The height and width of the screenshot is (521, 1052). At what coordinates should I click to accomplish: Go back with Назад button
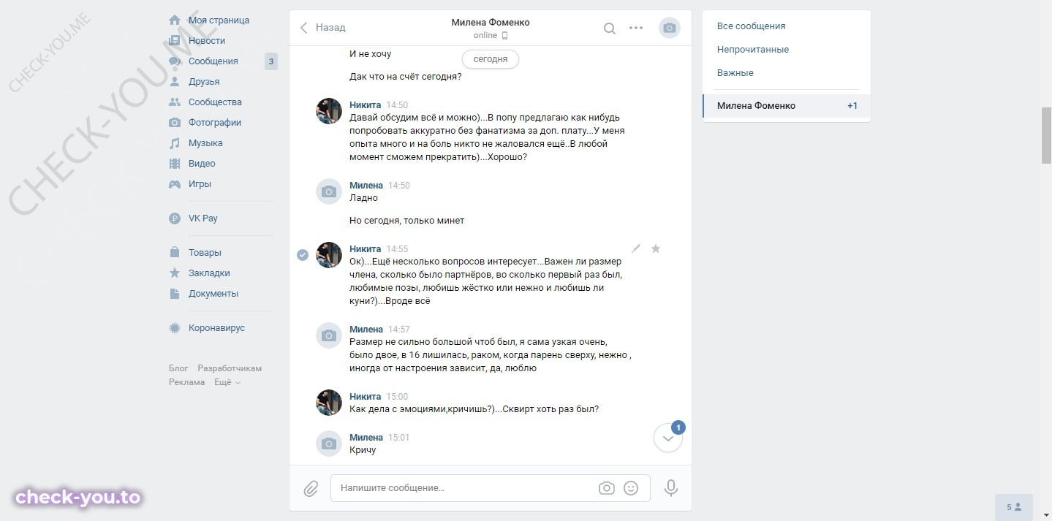(322, 27)
